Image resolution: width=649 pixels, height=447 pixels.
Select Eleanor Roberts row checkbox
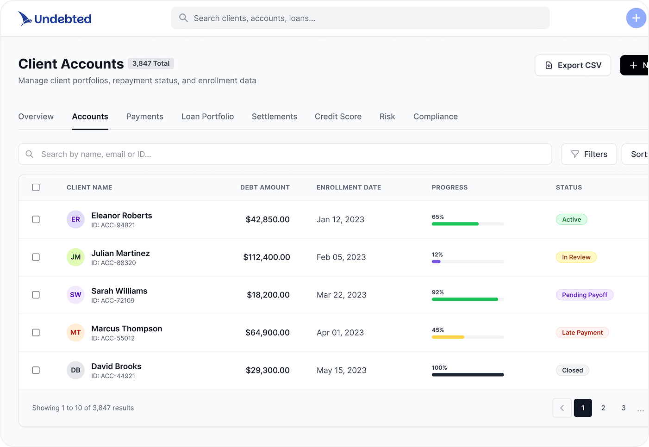[36, 219]
